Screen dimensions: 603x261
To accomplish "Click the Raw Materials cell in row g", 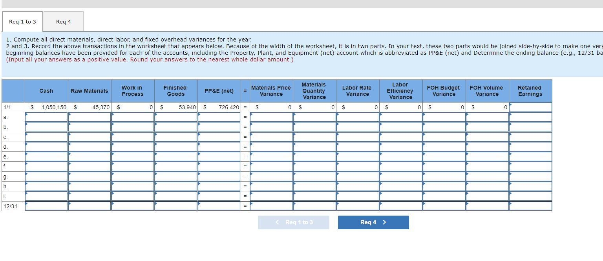I will pos(90,176).
